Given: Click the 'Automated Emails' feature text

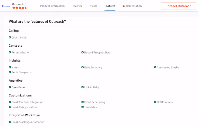Looking at the screenshot, I should click(168, 67).
